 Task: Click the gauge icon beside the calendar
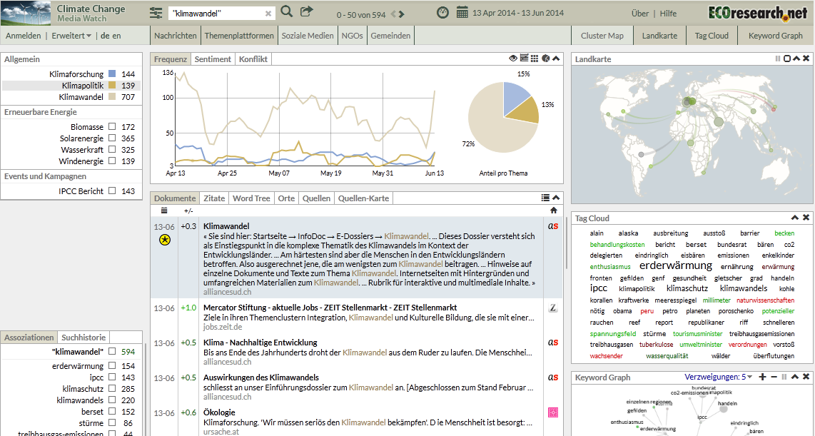[x=442, y=13]
